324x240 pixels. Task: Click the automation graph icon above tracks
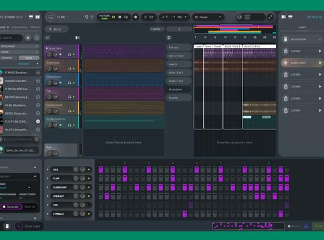pyautogui.click(x=47, y=38)
